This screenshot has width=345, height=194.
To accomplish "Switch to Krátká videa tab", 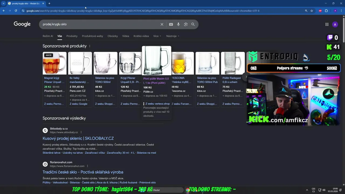I will point(141,36).
